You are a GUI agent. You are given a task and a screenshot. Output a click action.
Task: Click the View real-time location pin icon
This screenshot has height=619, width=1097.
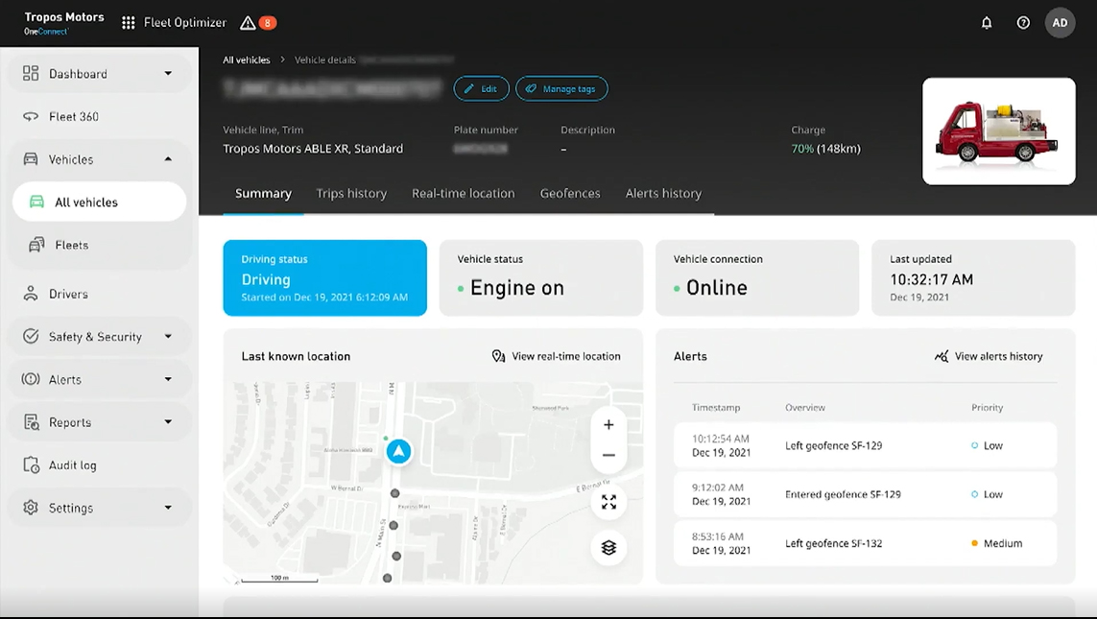[498, 357]
